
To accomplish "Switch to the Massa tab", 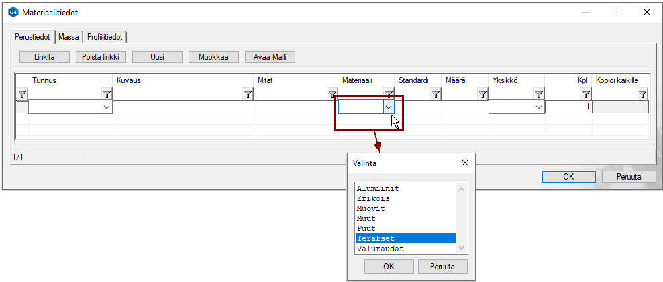I will [x=69, y=37].
